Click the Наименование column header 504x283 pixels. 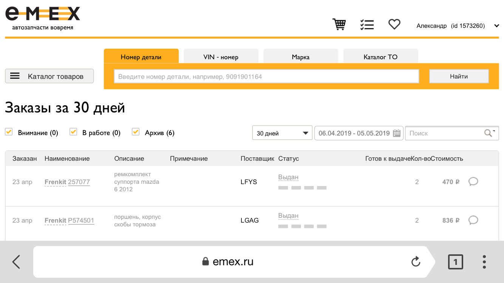[x=67, y=158]
